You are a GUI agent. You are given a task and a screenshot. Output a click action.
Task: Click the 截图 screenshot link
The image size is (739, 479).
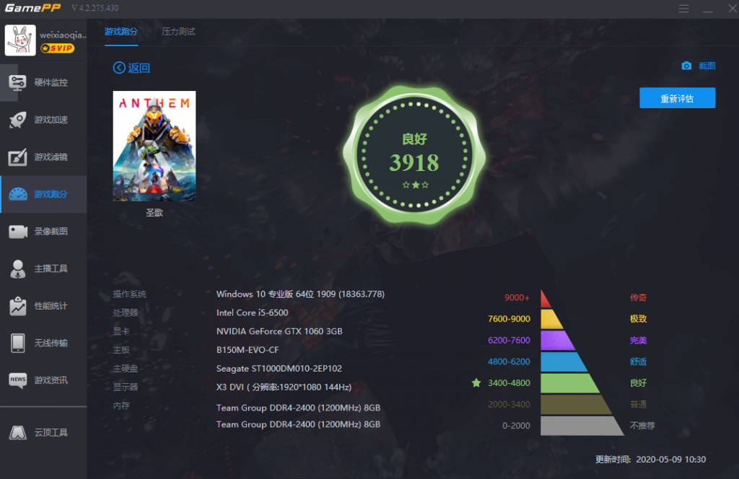point(707,66)
